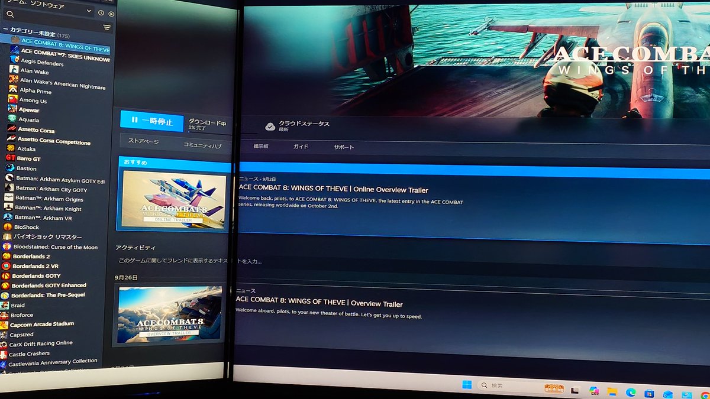Viewport: 710px width, 399px height.
Task: Select CarX Drift Racing Online
Action: (x=41, y=343)
